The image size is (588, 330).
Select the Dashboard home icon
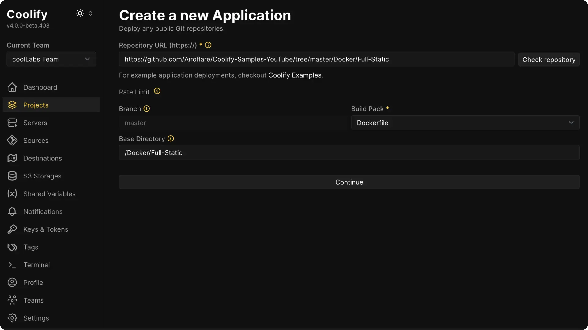click(12, 87)
